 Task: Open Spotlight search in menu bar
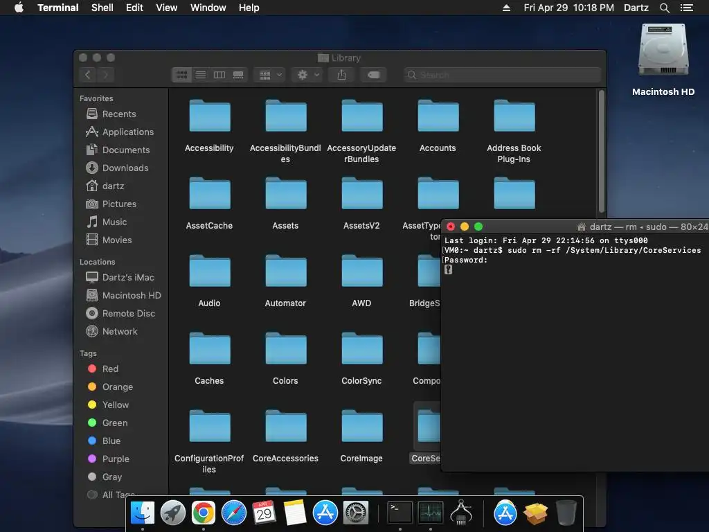coord(664,8)
